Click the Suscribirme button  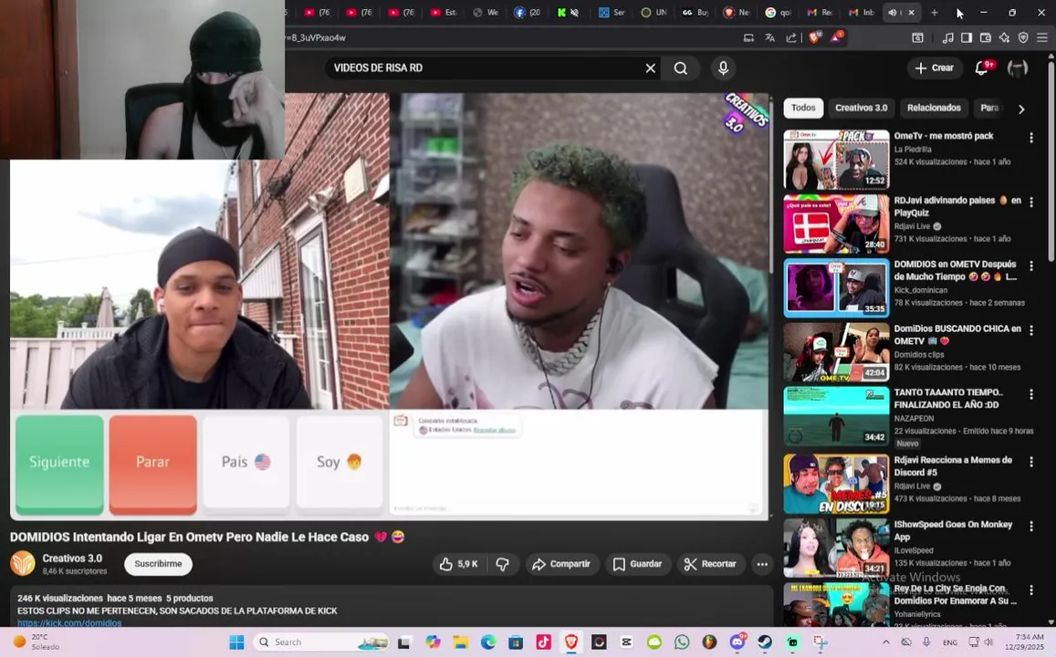(x=158, y=564)
